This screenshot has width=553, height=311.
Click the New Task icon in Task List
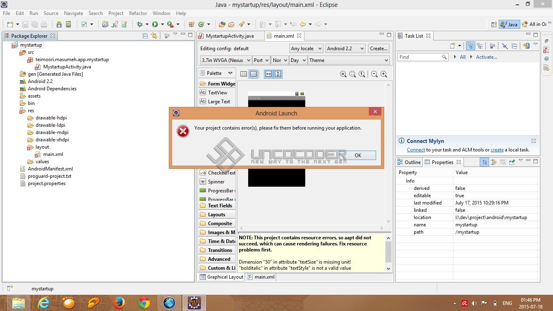point(453,46)
